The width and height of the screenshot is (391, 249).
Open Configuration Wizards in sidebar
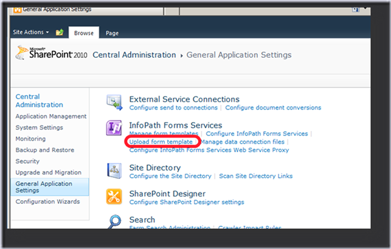[47, 202]
